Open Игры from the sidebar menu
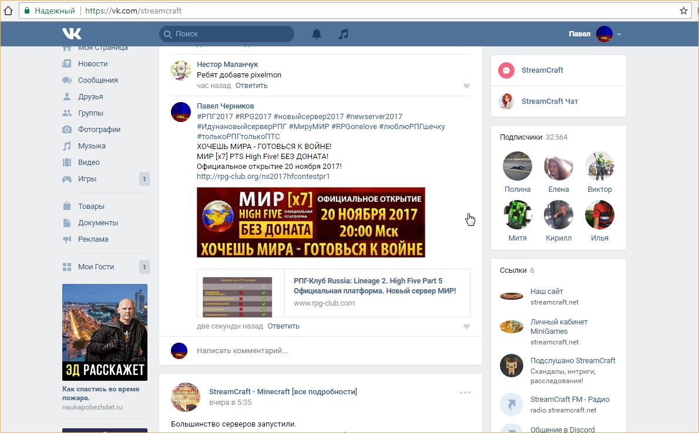The image size is (699, 433). coord(87,179)
